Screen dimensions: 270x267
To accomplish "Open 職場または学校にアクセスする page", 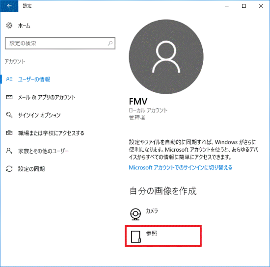I will (51, 133).
